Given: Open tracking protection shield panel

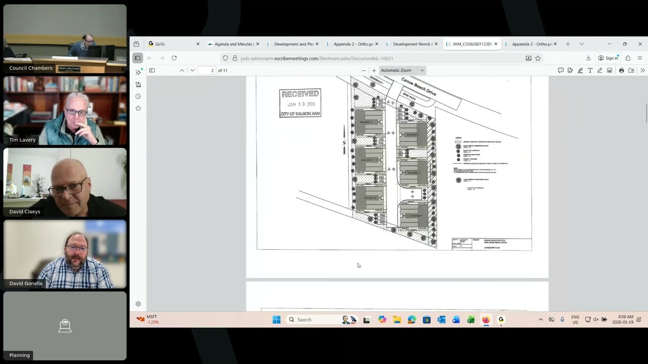Looking at the screenshot, I should (225, 58).
